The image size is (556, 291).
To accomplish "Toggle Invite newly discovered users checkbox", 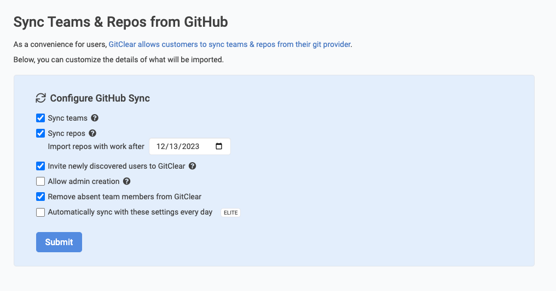I will pos(40,166).
